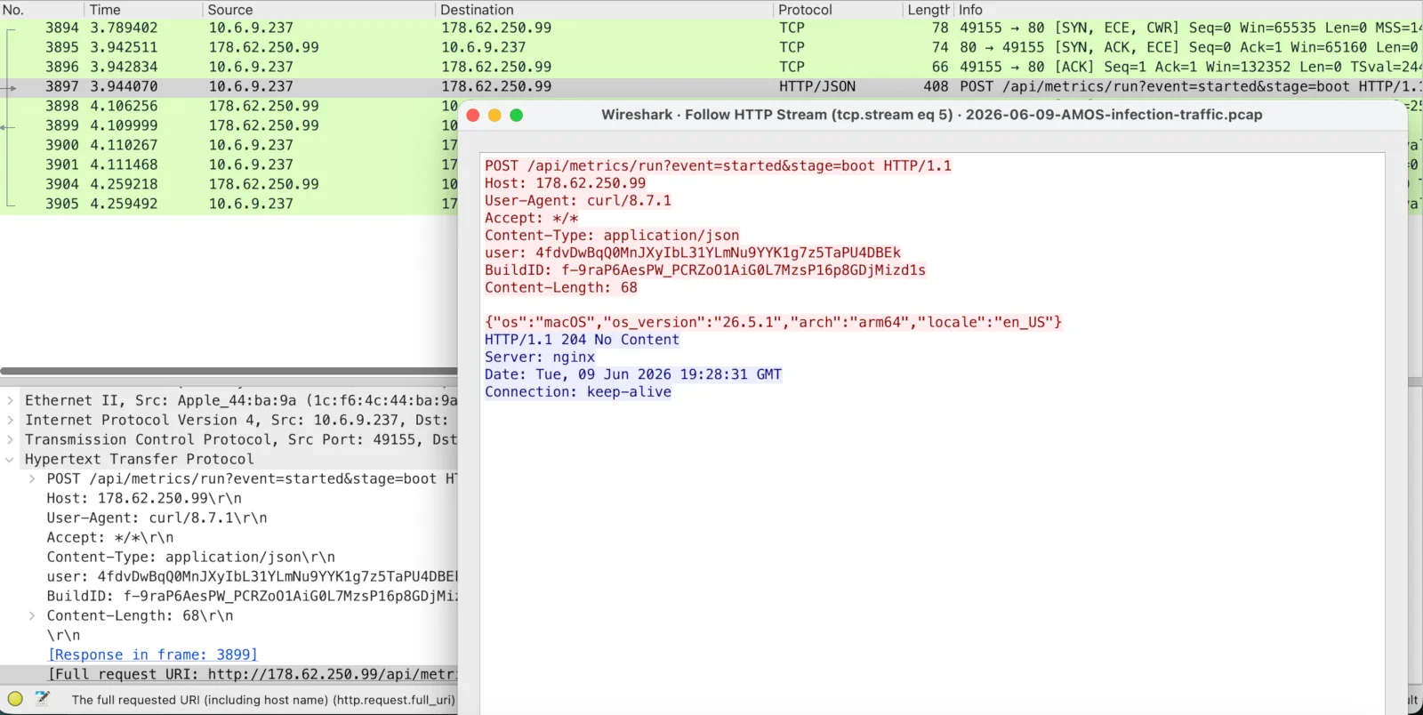Zoom the Follow HTTP Stream window

click(x=516, y=115)
